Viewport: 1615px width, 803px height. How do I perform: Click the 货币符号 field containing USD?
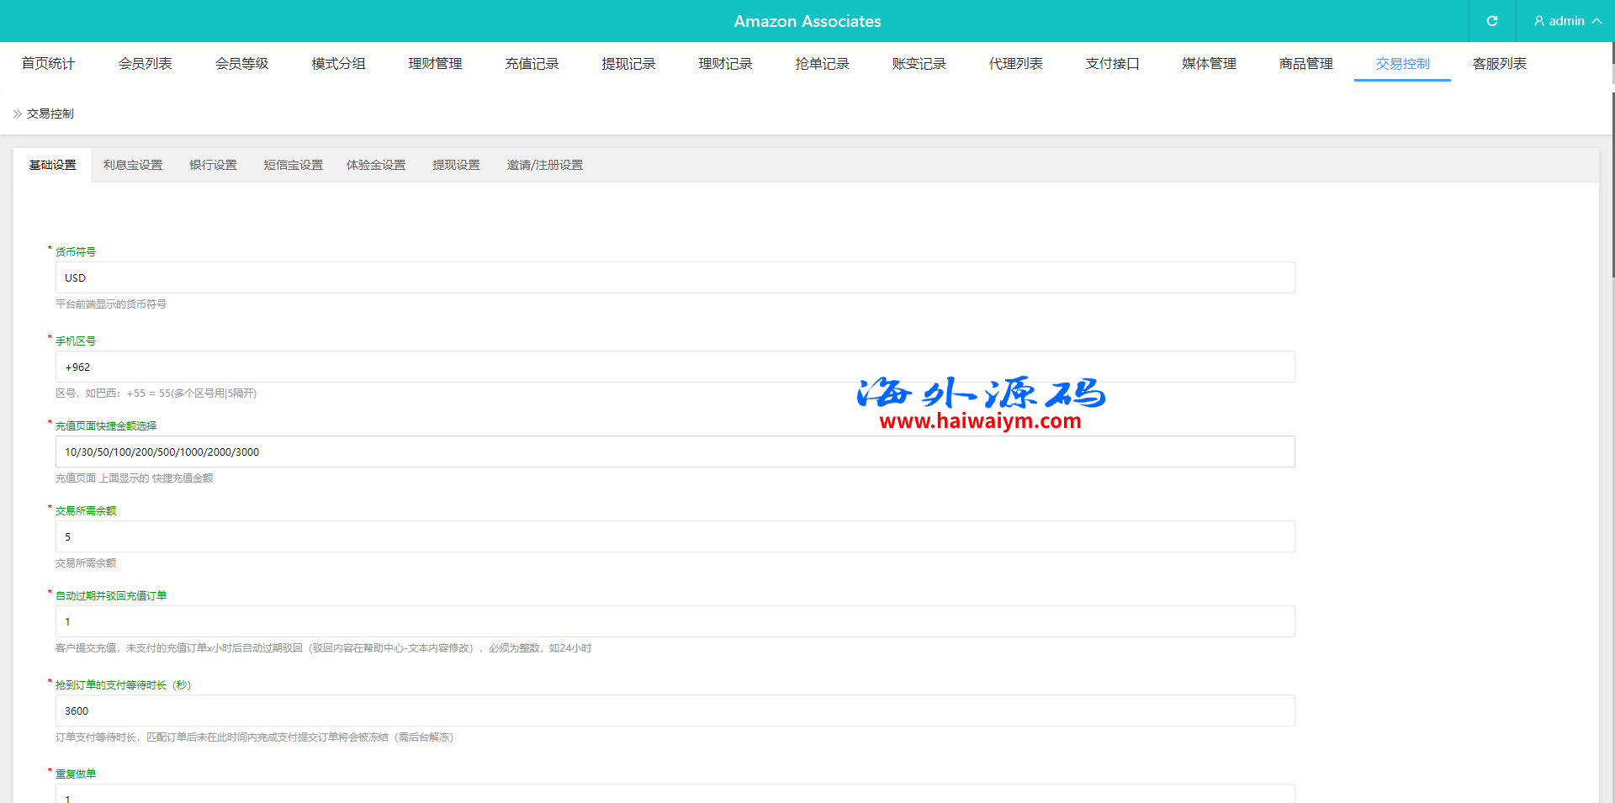675,277
